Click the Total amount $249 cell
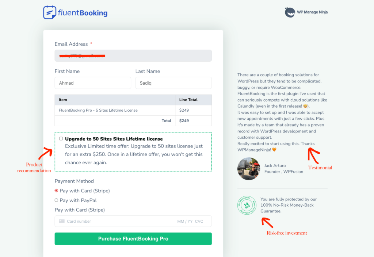 (184, 121)
